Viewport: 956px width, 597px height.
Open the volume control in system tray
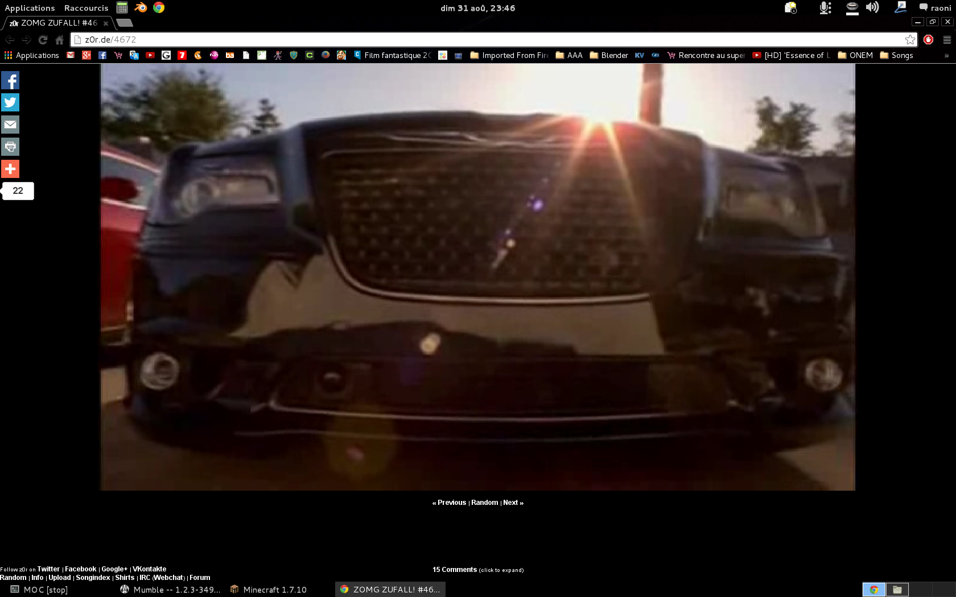872,7
